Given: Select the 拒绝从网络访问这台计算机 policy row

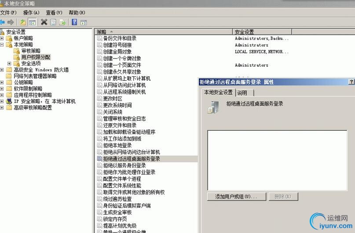Looking at the screenshot, I should (132, 152).
